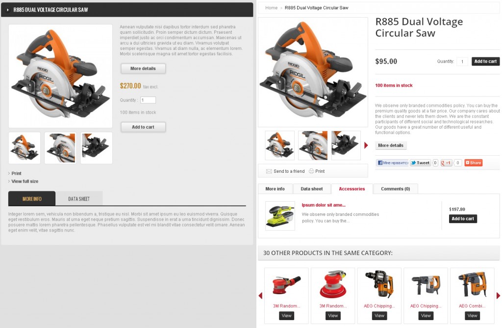Click the Send to a friend envelope icon
This screenshot has height=328, width=502.
coord(269,171)
